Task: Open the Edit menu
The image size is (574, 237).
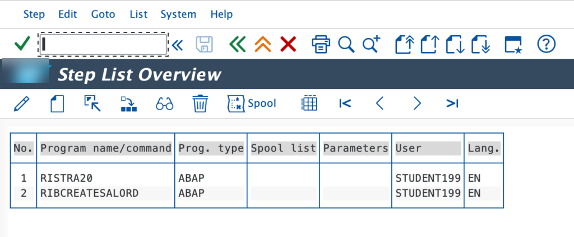Action: coord(68,14)
